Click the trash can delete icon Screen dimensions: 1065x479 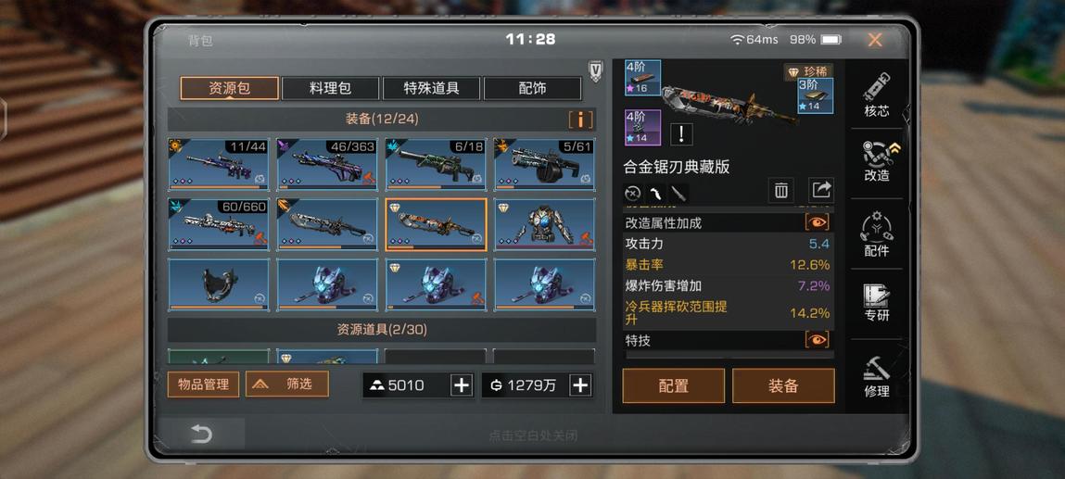pos(781,191)
